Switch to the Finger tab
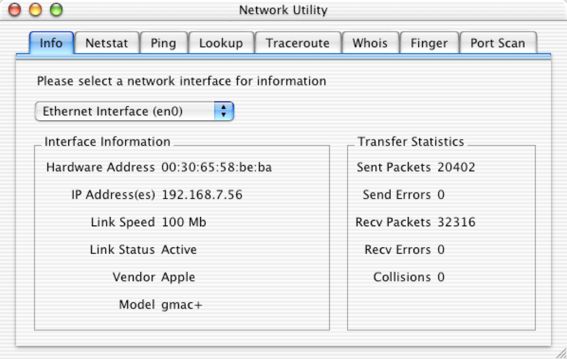This screenshot has height=359, width=567. click(x=429, y=43)
